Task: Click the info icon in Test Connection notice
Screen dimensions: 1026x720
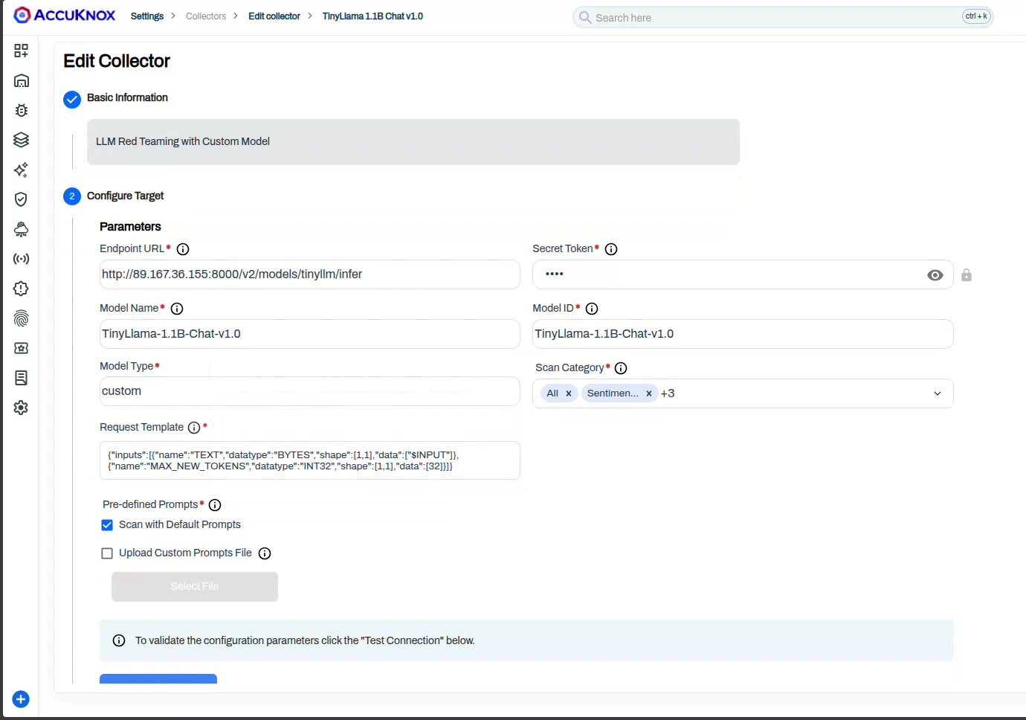Action: point(119,640)
